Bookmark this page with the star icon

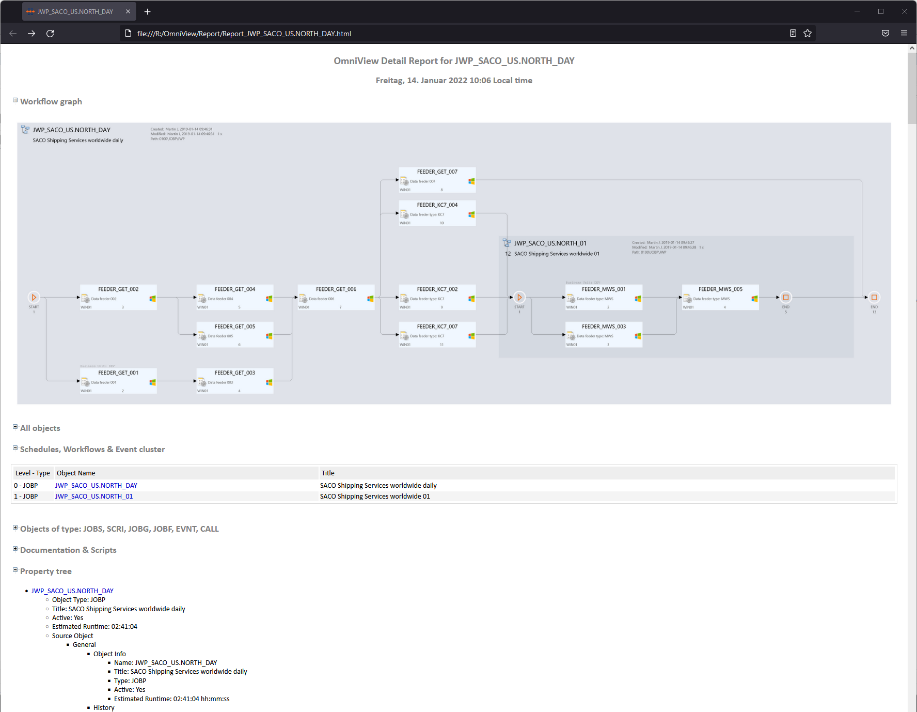[807, 33]
